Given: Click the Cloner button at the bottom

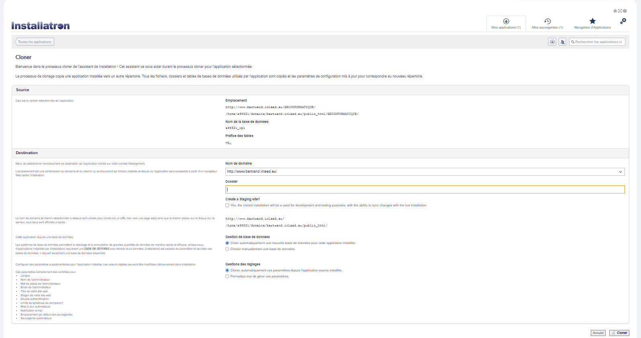Looking at the screenshot, I should point(619,333).
